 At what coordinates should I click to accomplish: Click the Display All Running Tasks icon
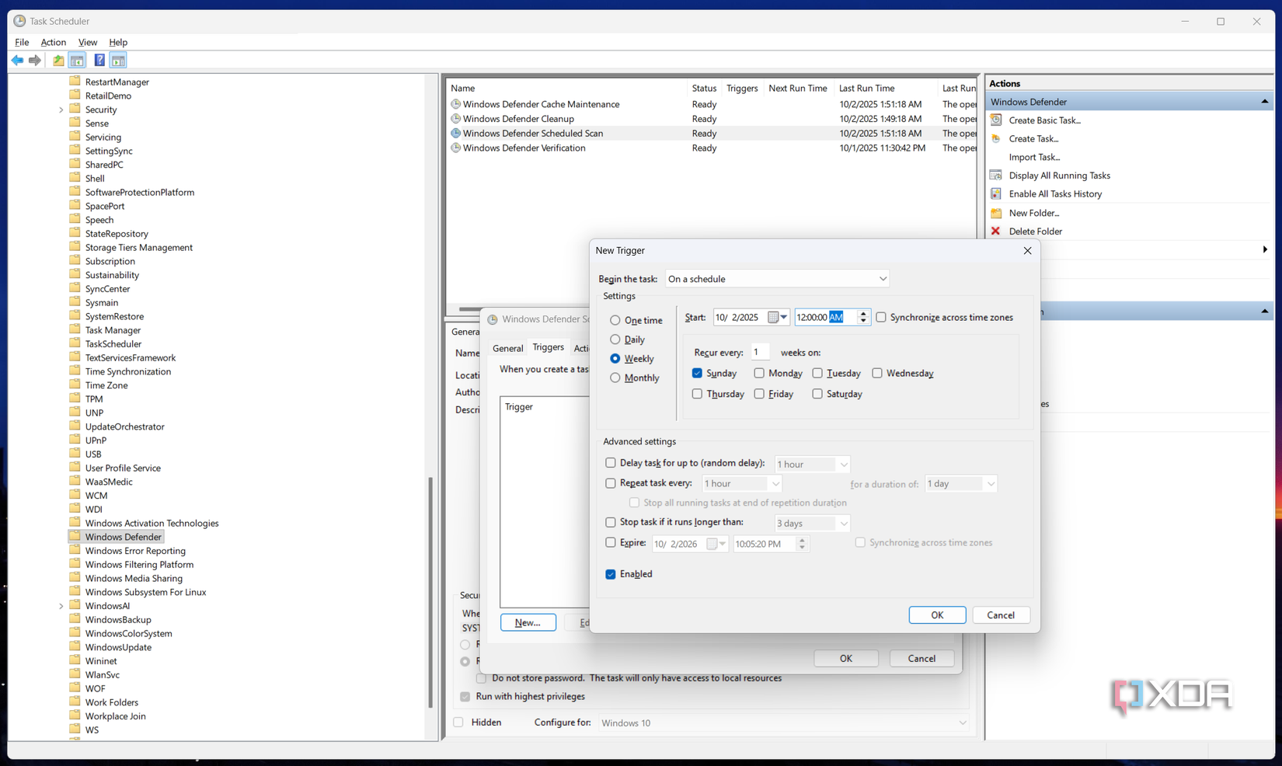[x=995, y=175]
